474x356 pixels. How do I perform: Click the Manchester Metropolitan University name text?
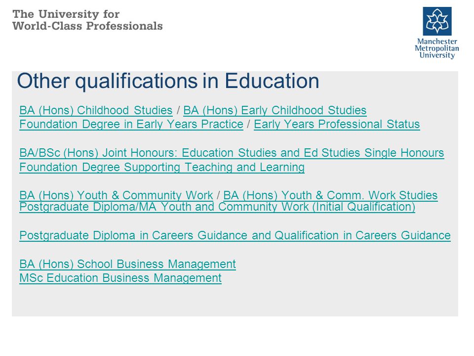click(437, 48)
